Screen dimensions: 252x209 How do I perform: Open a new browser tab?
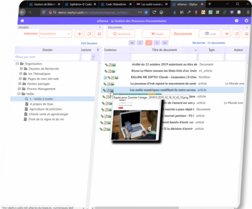tap(210, 4)
